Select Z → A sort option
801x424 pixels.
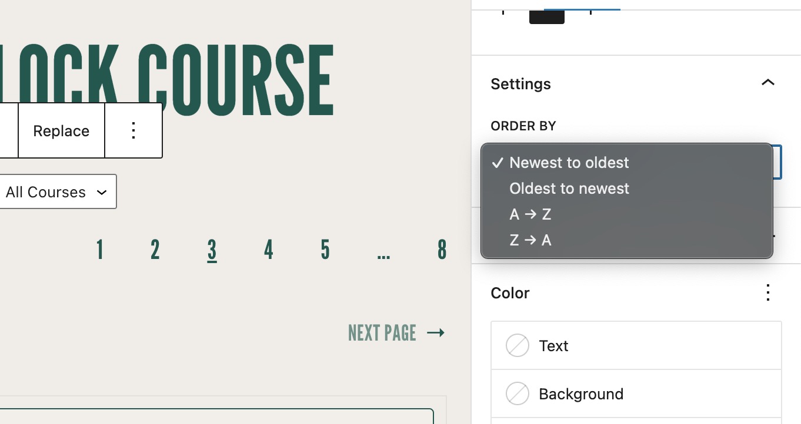coord(626,240)
